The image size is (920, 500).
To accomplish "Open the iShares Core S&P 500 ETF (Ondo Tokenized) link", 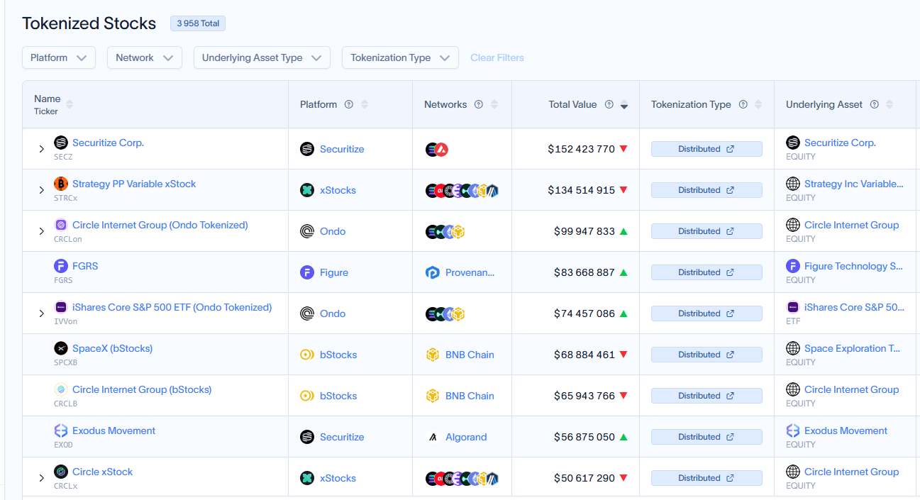I will 172,307.
